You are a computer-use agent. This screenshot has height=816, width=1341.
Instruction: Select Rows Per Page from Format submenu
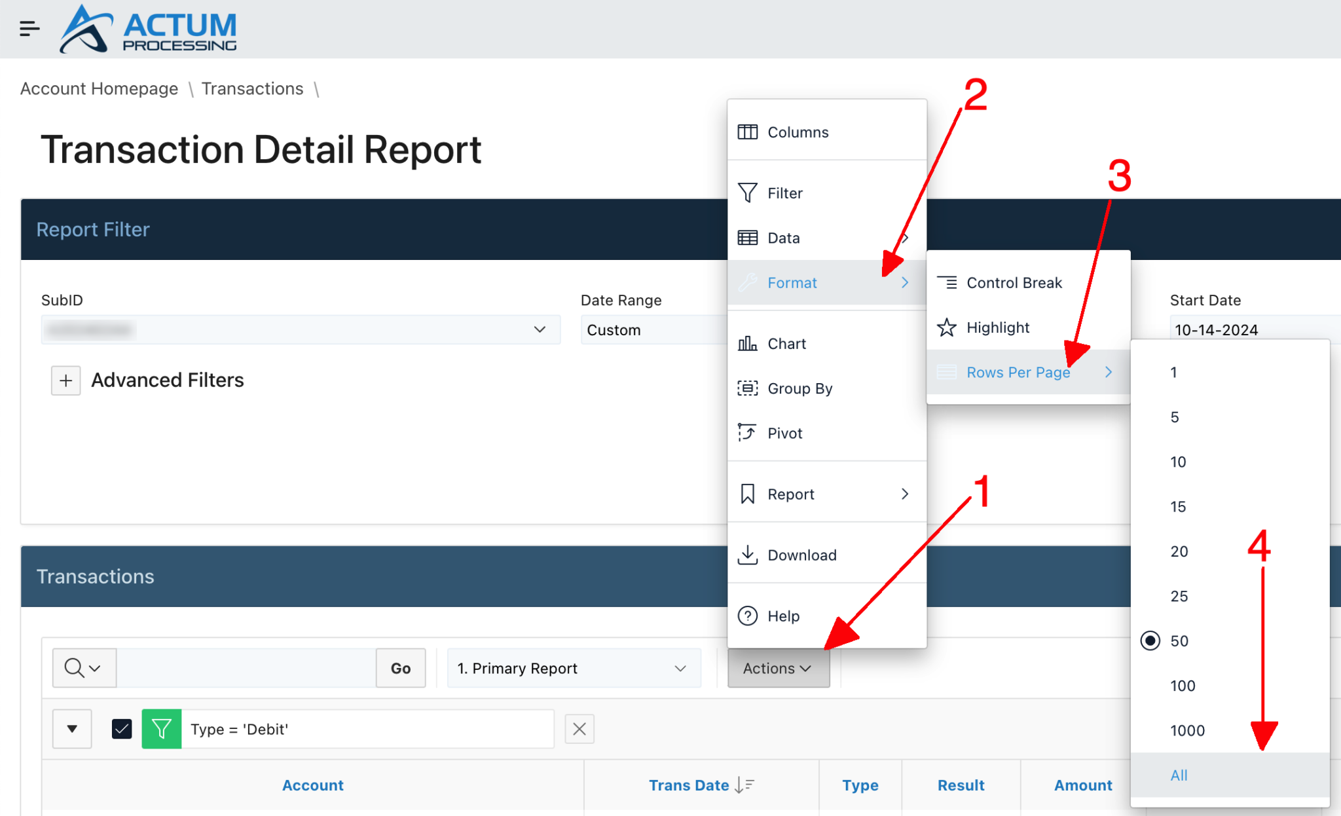click(1018, 372)
